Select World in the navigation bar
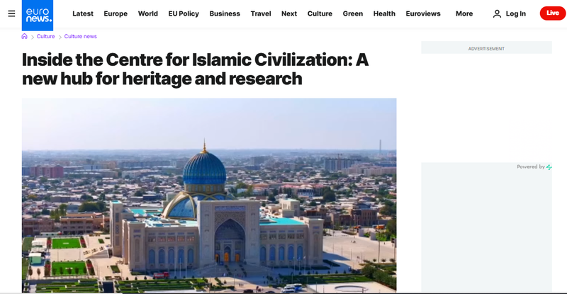The image size is (567, 294). pos(148,13)
